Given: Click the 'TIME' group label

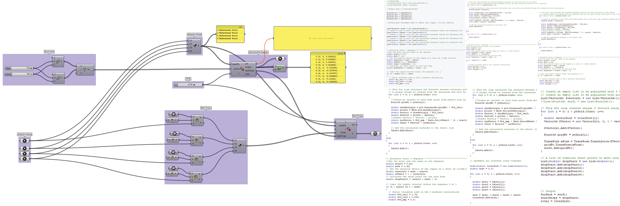Looking at the screenshot, I should (188, 79).
